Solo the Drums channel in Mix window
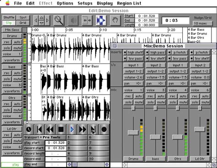The height and width of the screenshot is (168, 217). pos(128,102)
